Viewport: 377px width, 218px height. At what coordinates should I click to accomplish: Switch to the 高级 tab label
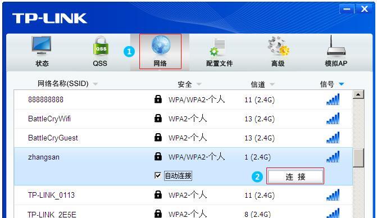pos(278,63)
